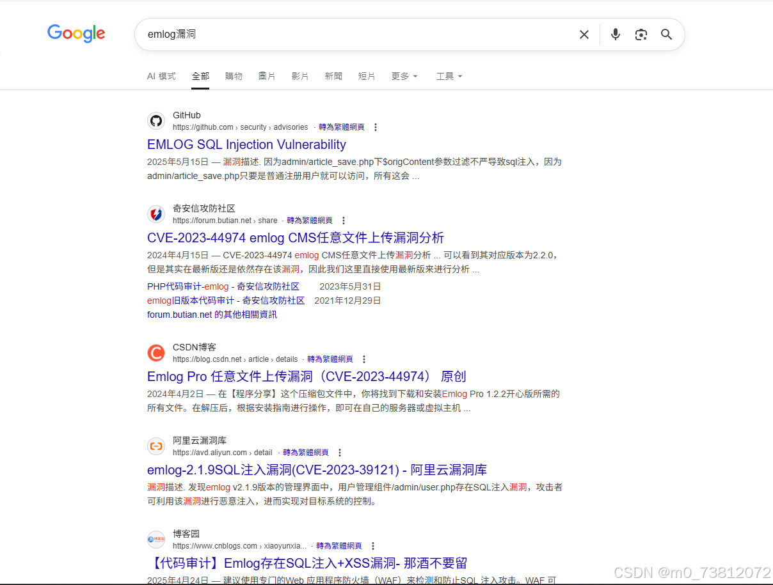Click the CSDN博客 site name
Viewport: 773px width, 585px height.
click(195, 347)
